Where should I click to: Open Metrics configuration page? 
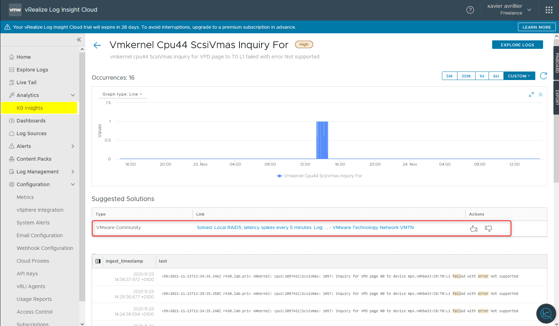(x=25, y=197)
